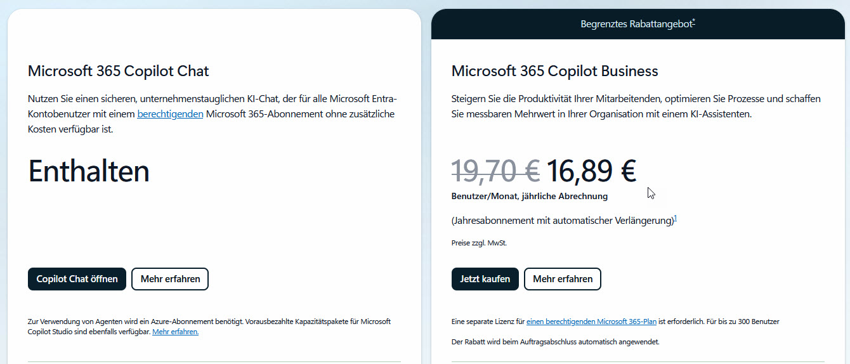Image resolution: width=850 pixels, height=364 pixels.
Task: Select the Microsoft 365 Copilot Chat heading
Action: coord(118,71)
